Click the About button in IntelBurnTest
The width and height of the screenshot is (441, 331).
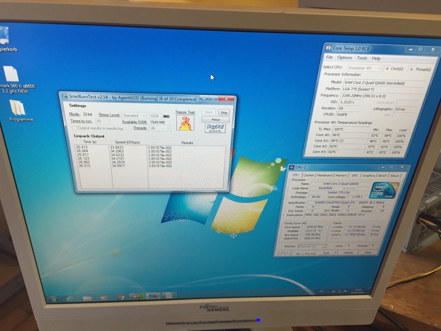tap(215, 120)
